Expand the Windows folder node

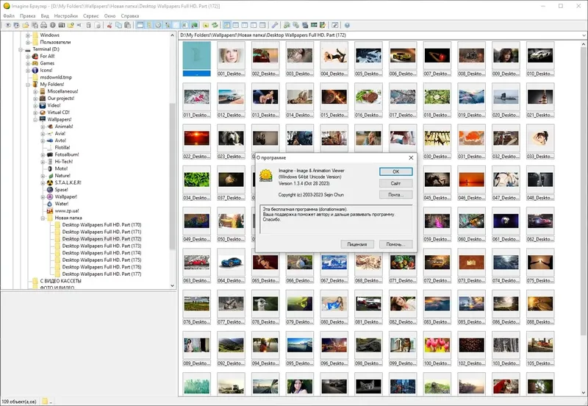click(28, 35)
